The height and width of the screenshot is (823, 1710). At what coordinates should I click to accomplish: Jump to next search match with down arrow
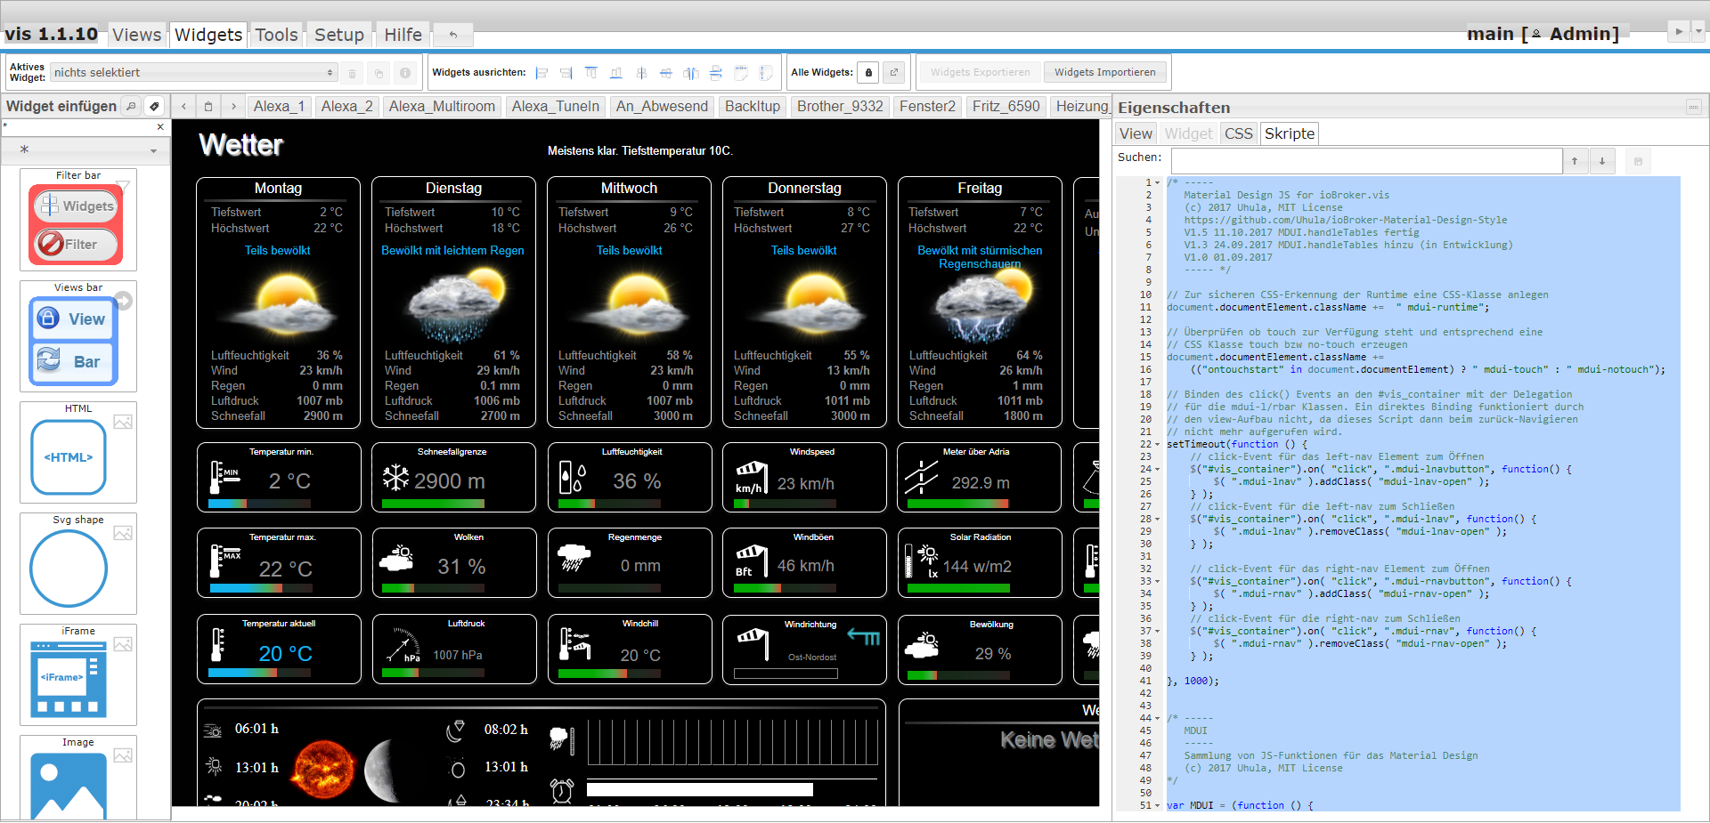pos(1601,161)
